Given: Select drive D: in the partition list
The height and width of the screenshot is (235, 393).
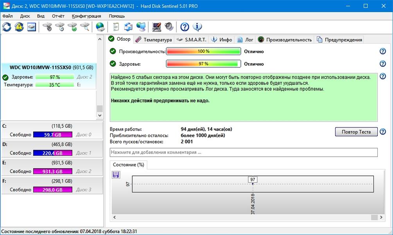Looking at the screenshot, I should point(52,149).
